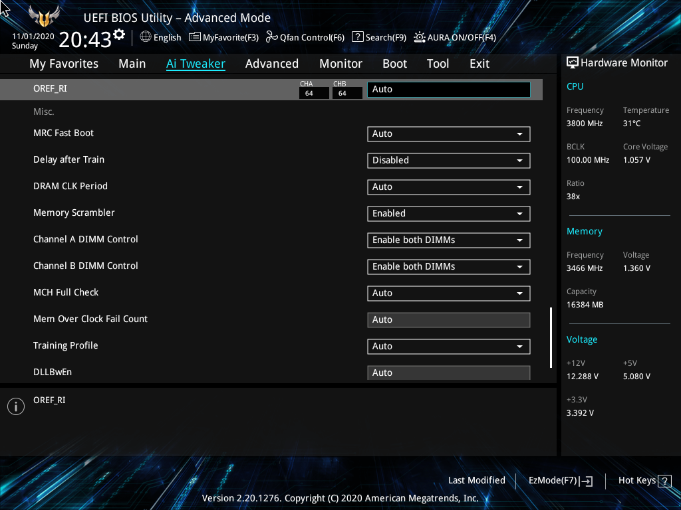
Task: Click the EzMode exit arrow icon
Action: [587, 481]
